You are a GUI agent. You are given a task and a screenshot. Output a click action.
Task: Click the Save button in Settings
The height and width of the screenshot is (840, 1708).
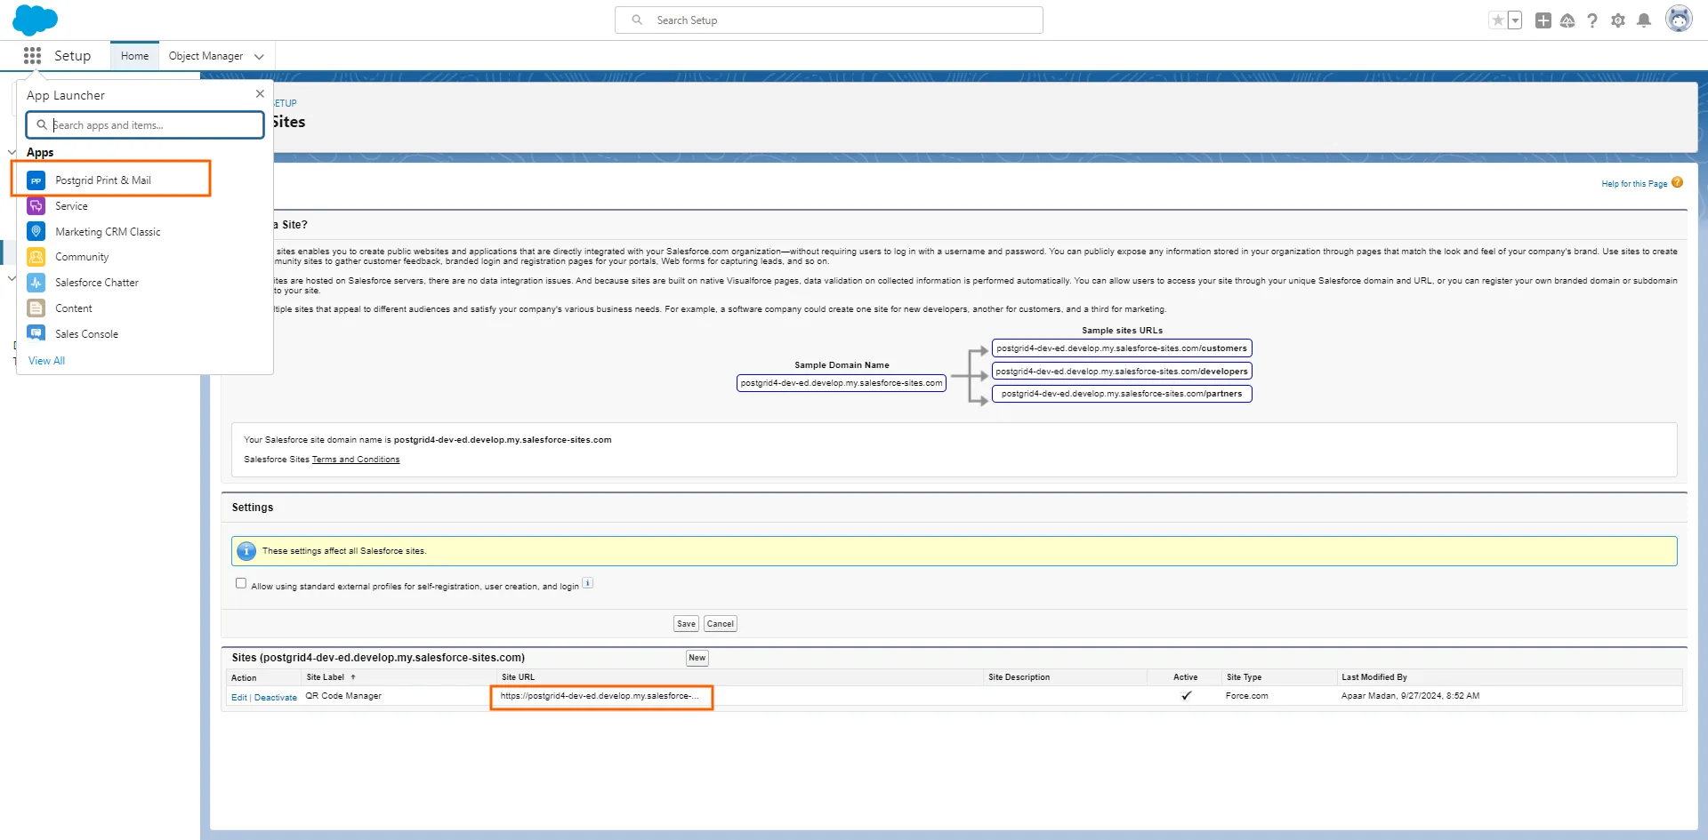tap(686, 624)
